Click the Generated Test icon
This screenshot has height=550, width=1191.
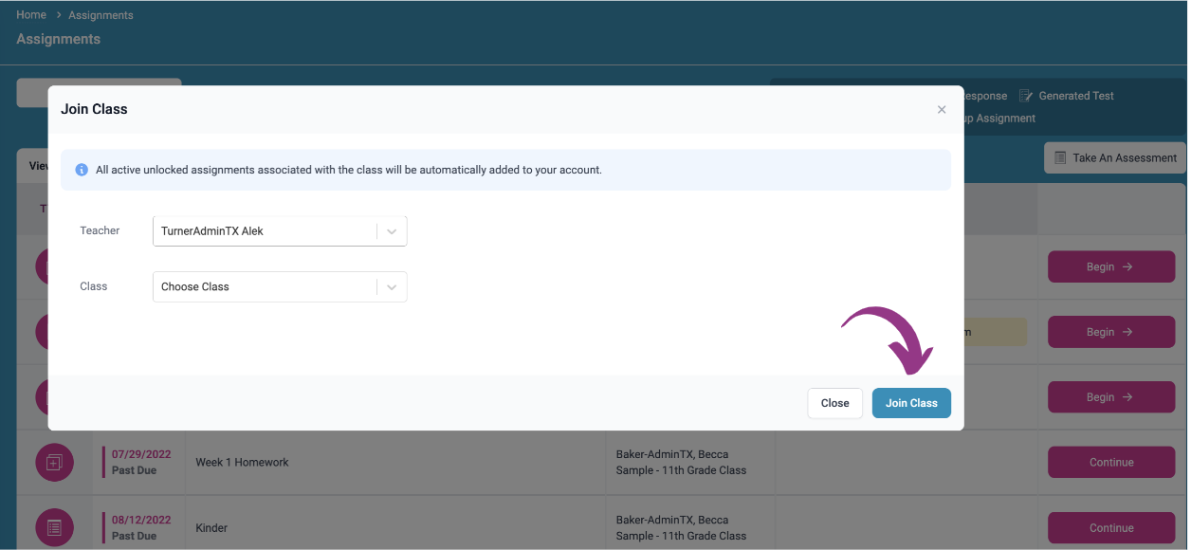tap(1026, 96)
